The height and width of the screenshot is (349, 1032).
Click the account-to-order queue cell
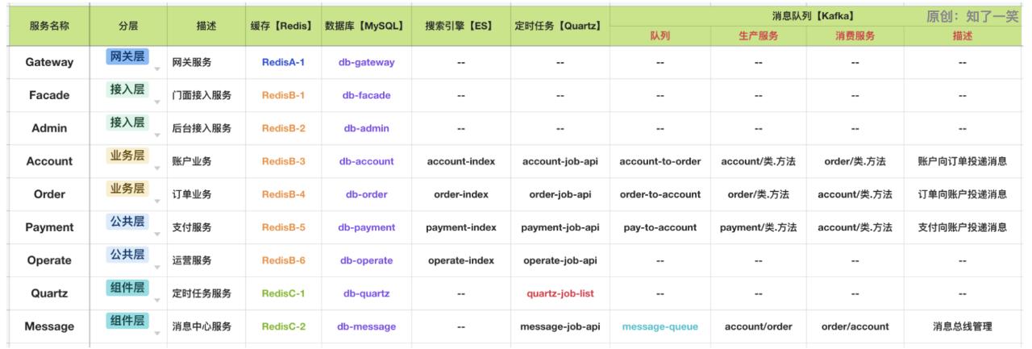pyautogui.click(x=660, y=161)
